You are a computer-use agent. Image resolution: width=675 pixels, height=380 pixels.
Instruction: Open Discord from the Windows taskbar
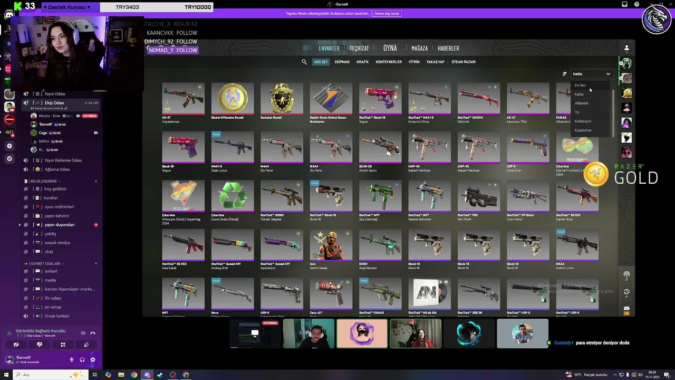147,375
